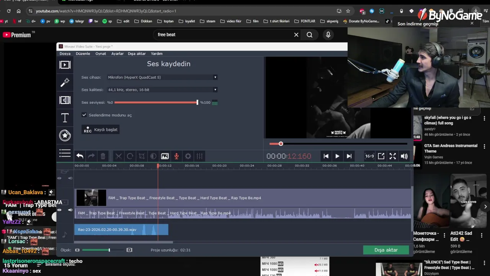
Task: Detach the preview window icon
Action: click(x=381, y=156)
